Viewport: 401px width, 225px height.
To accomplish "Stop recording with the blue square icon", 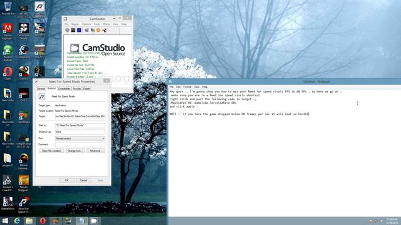I will (x=79, y=30).
